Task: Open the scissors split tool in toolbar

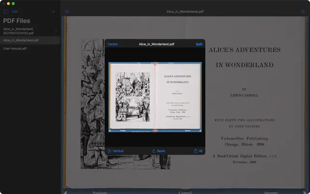Action: (67, 12)
